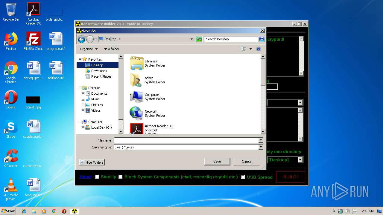Image resolution: width=383 pixels, height=215 pixels.
Task: Click the BUILD! button
Action: [291, 177]
